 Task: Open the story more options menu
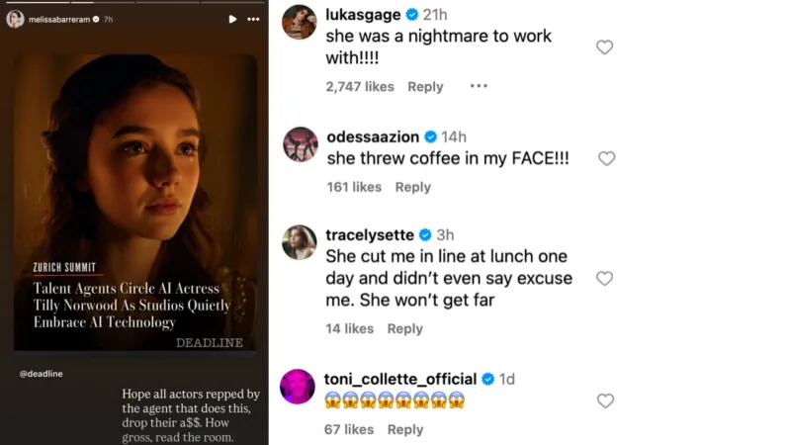pyautogui.click(x=254, y=19)
